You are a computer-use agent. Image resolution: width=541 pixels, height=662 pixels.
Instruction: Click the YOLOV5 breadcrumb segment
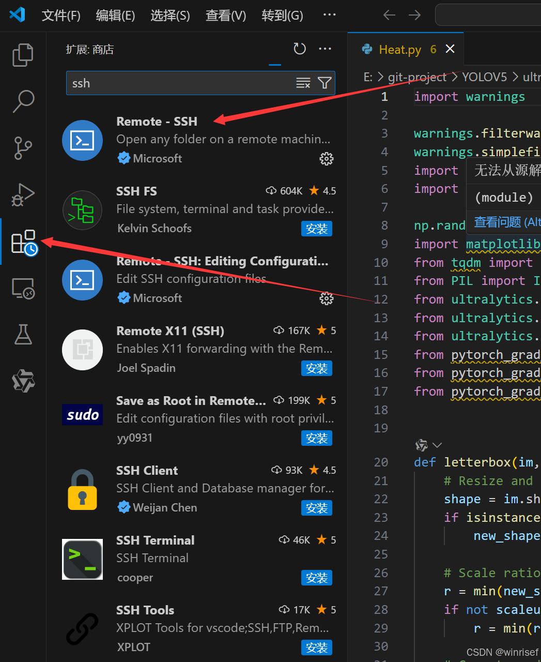[484, 77]
